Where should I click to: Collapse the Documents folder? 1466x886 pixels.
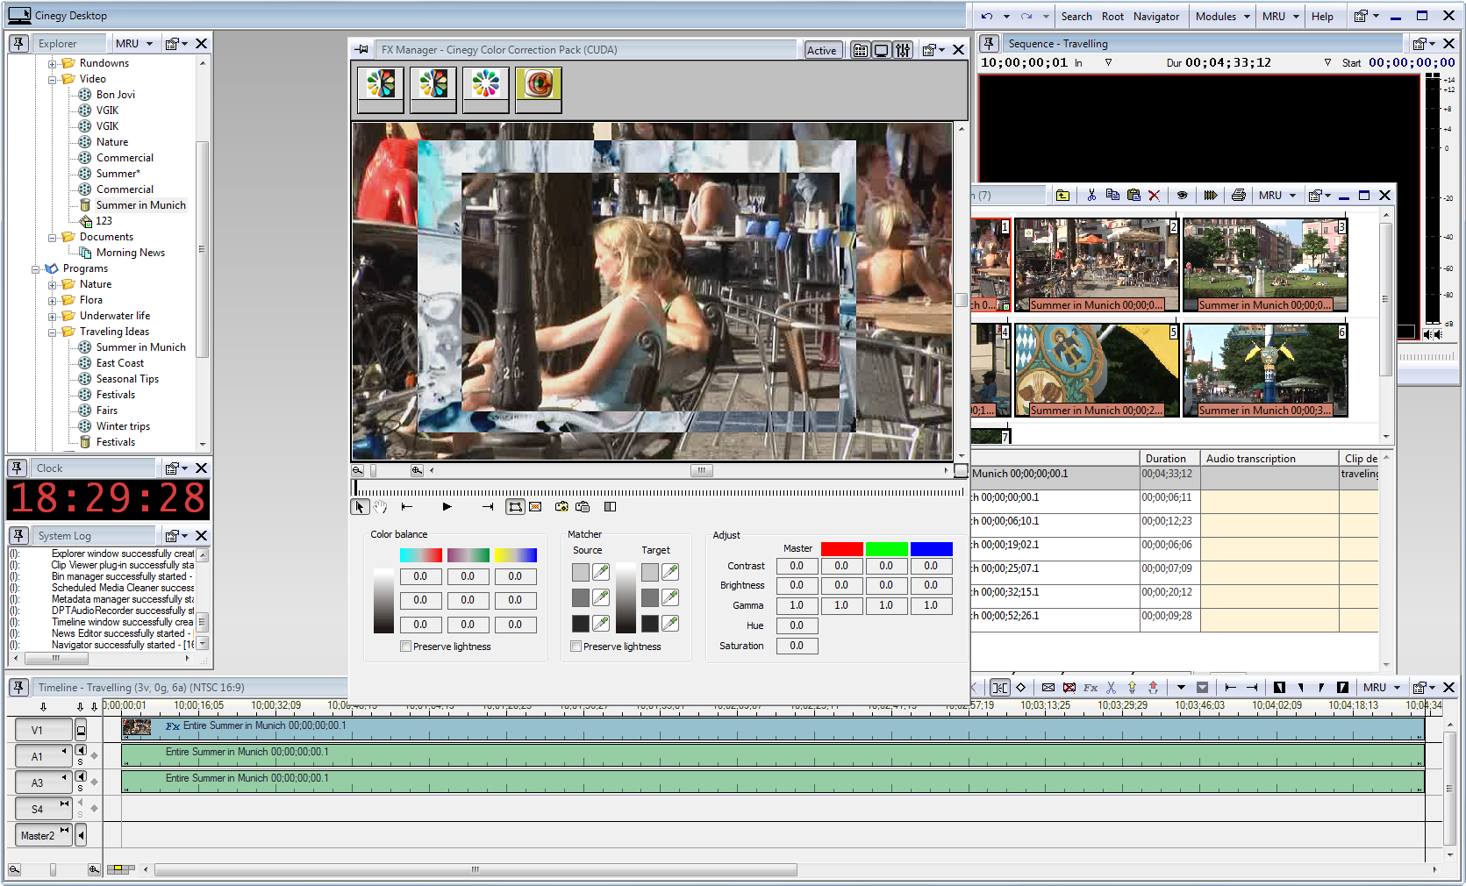53,237
